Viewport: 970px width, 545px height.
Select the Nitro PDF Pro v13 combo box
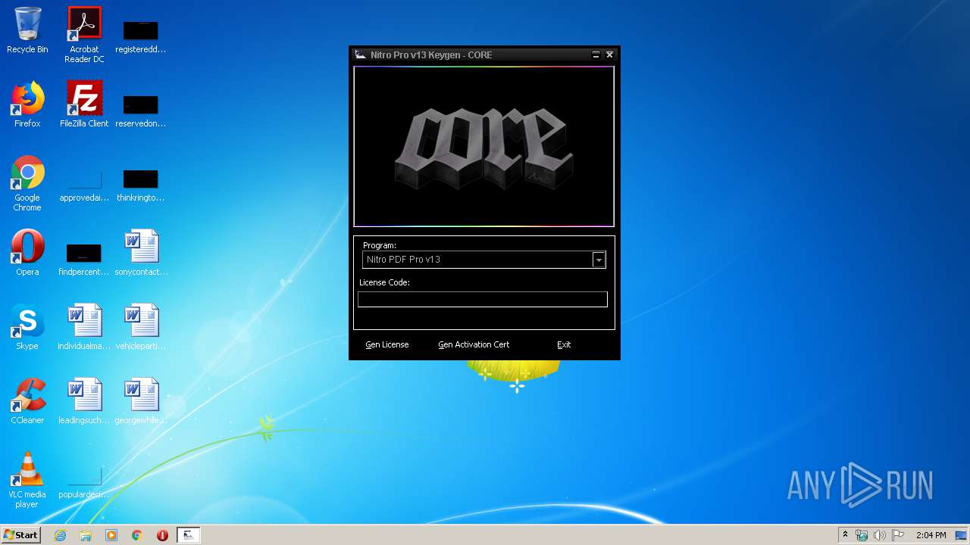(x=483, y=260)
